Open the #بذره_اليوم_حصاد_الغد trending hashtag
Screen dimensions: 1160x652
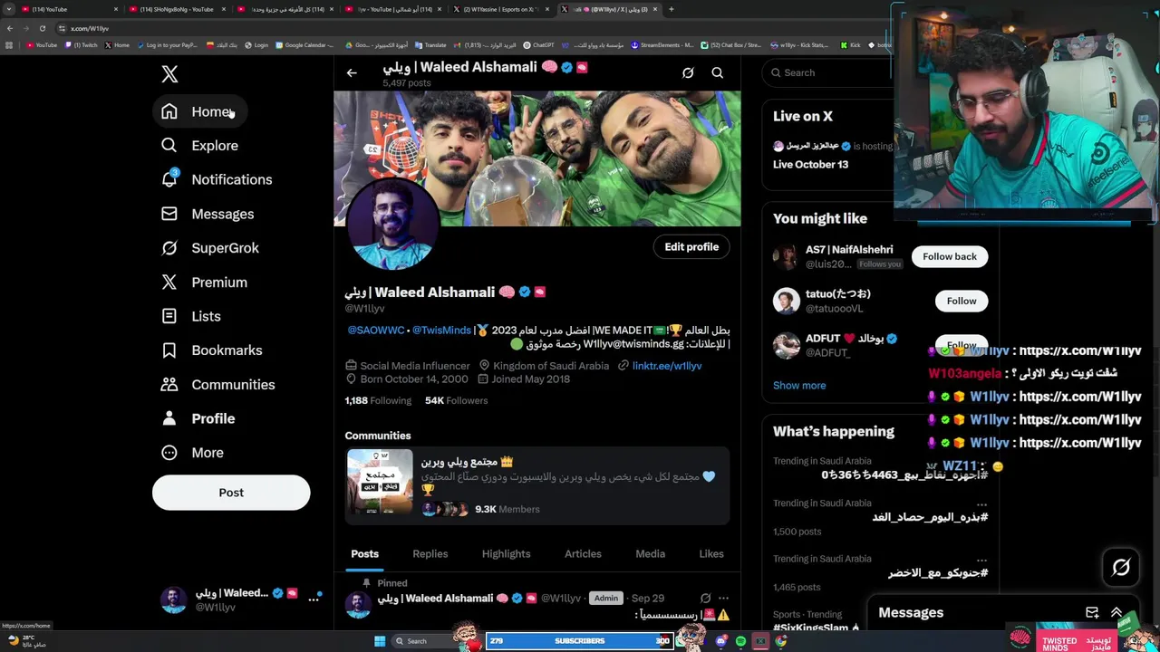[930, 517]
